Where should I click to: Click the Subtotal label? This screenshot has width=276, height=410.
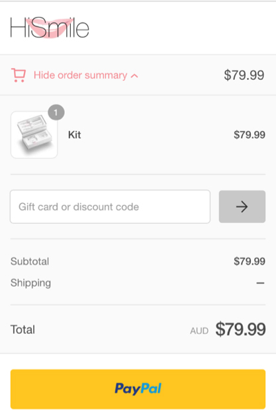pos(30,261)
